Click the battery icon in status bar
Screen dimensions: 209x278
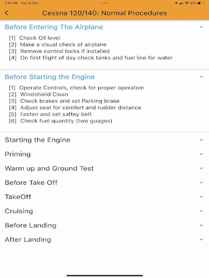coord(201,3)
